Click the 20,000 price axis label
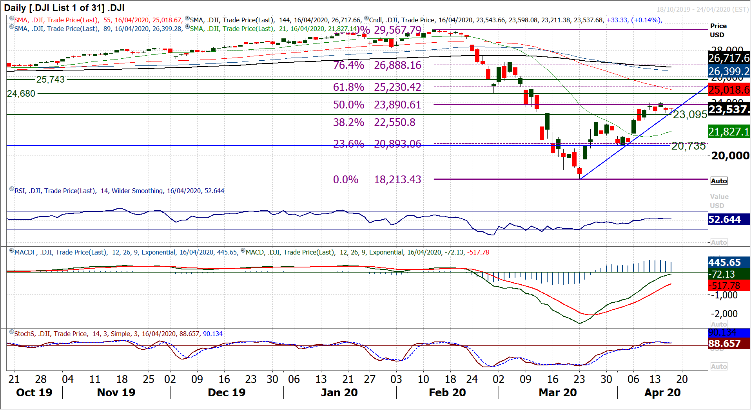 coord(730,155)
